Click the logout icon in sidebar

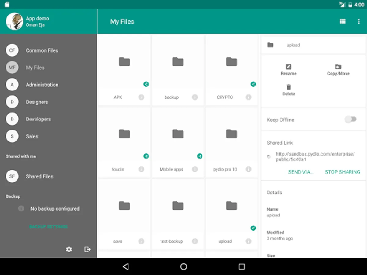pyautogui.click(x=87, y=250)
